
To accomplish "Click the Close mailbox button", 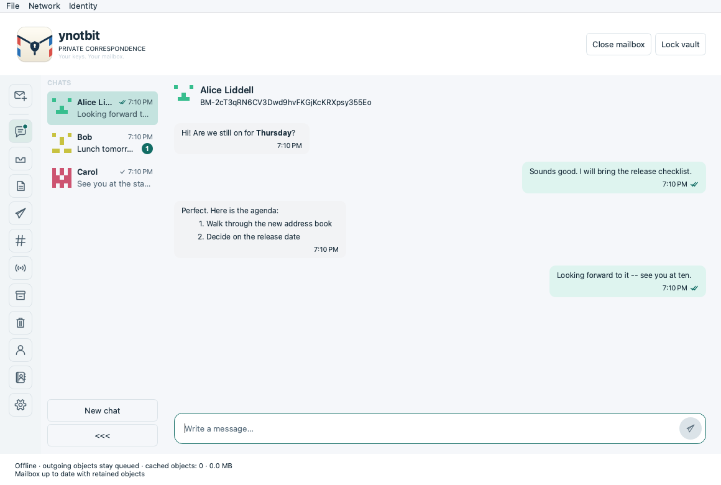I will 618,44.
